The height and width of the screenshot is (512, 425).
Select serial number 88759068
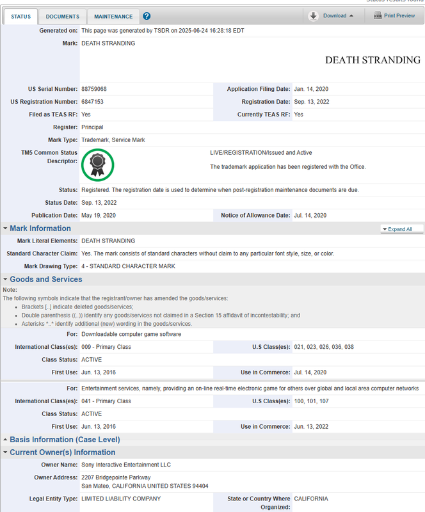(94, 89)
